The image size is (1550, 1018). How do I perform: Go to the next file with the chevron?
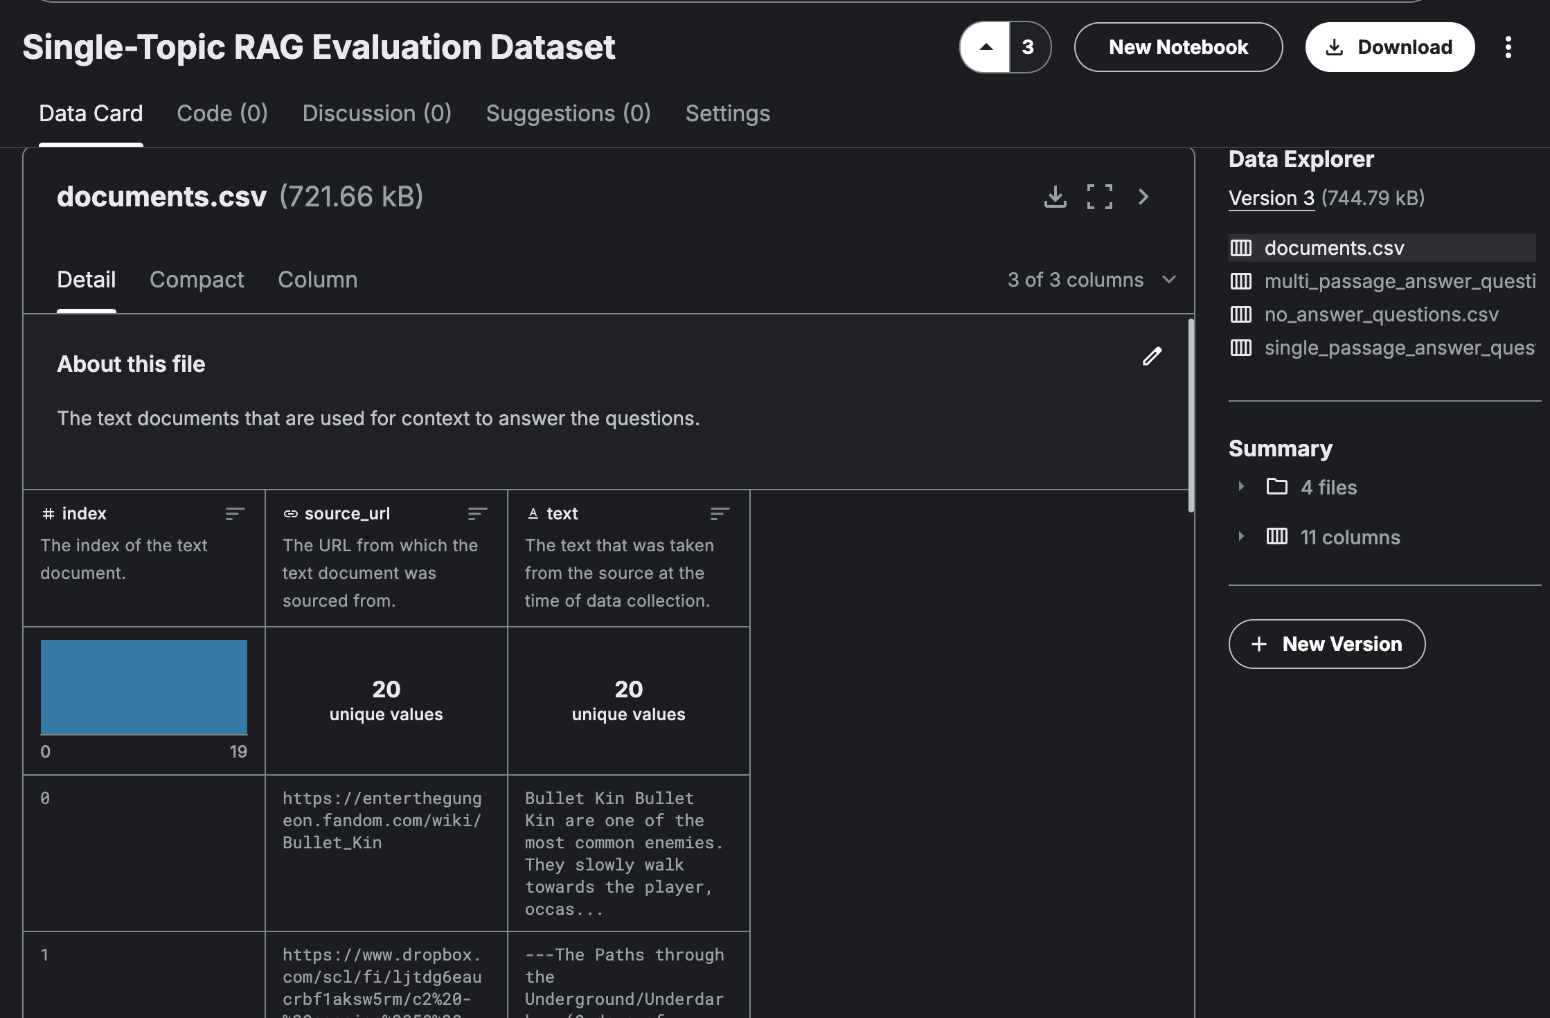[x=1143, y=197]
